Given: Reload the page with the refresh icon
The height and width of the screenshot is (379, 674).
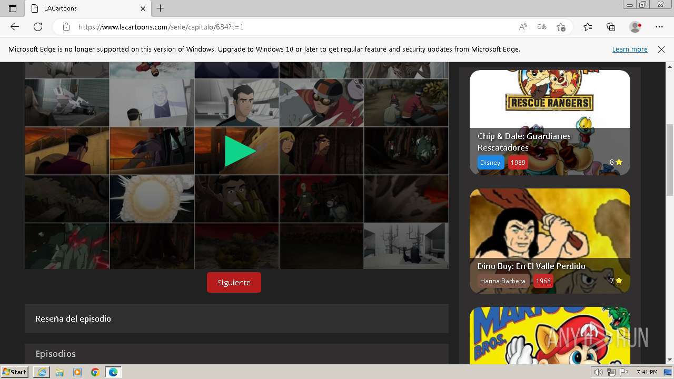Looking at the screenshot, I should click(38, 27).
